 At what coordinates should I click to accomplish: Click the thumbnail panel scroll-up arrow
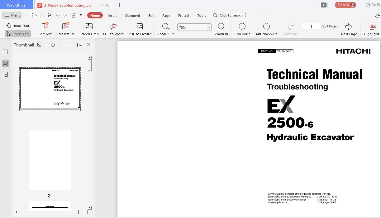coord(90,58)
